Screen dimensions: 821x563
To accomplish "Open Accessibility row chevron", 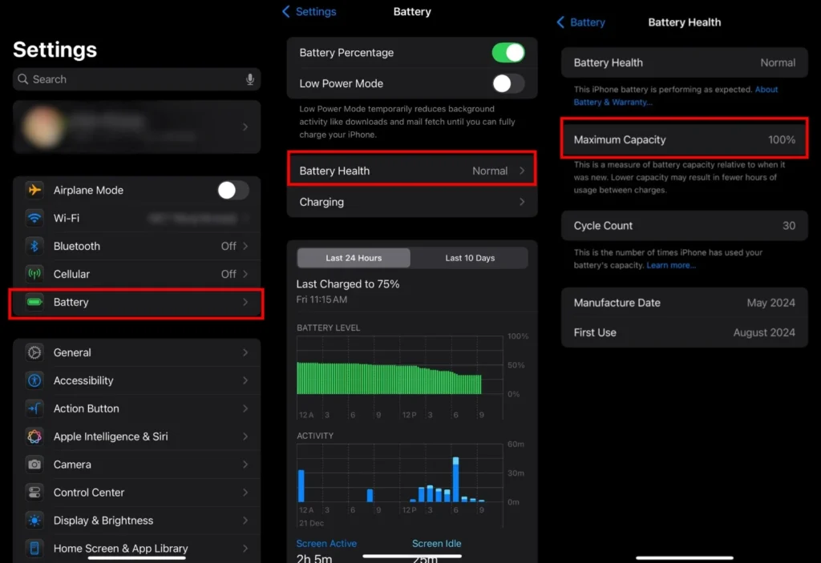I will [245, 380].
